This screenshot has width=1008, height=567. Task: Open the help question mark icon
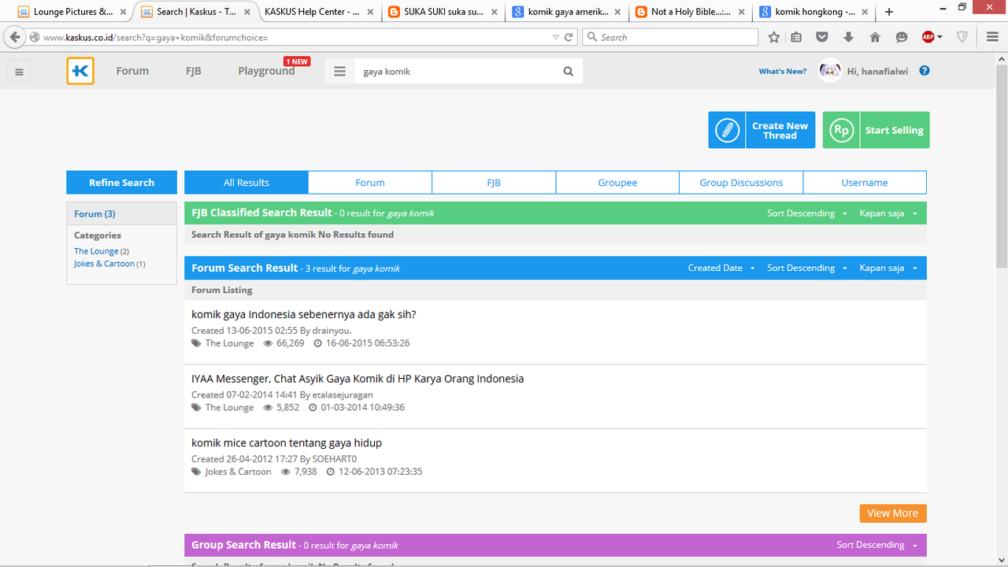coord(925,70)
